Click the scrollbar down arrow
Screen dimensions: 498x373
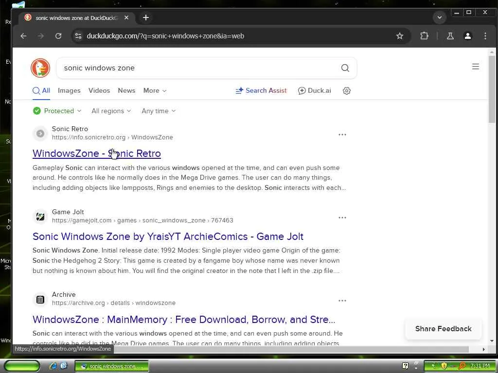click(492, 341)
